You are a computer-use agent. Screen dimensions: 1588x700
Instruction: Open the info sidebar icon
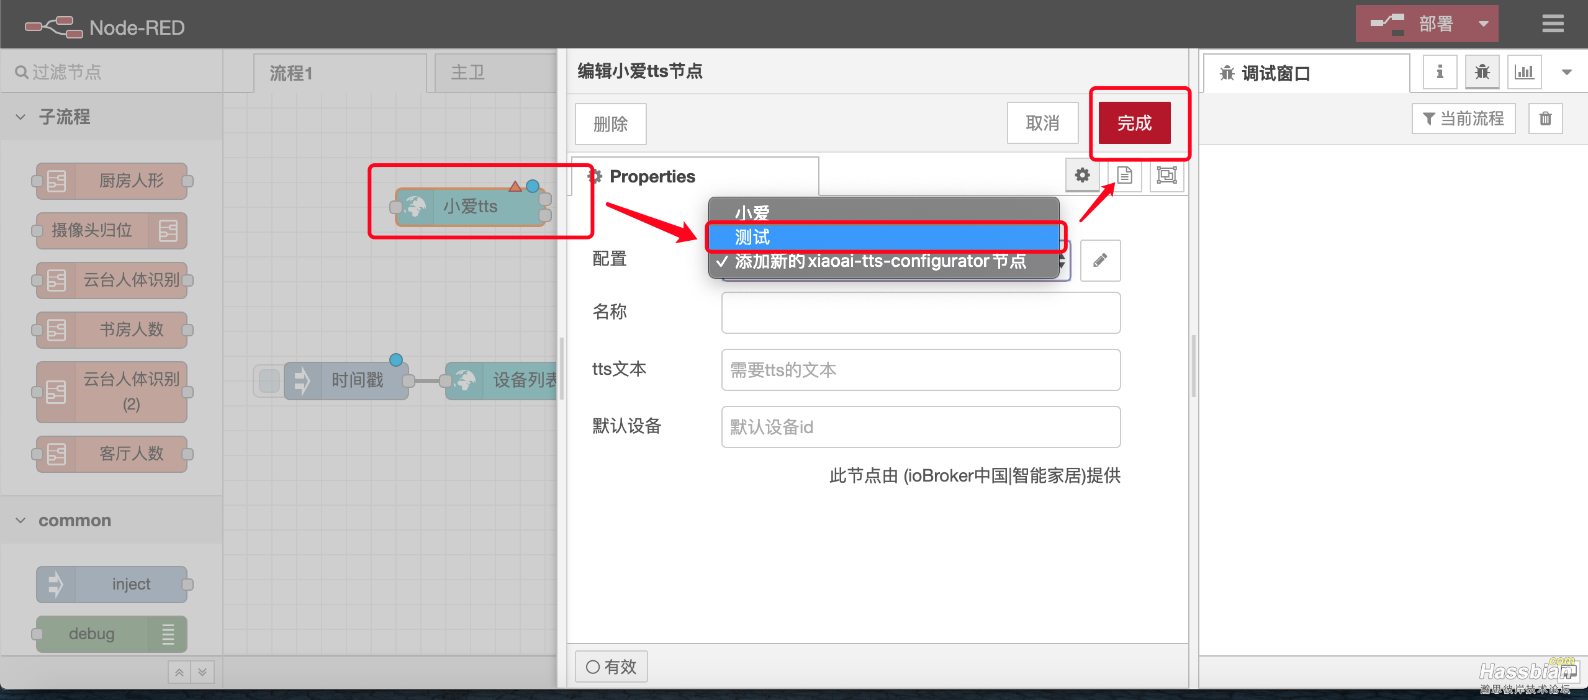(x=1440, y=72)
